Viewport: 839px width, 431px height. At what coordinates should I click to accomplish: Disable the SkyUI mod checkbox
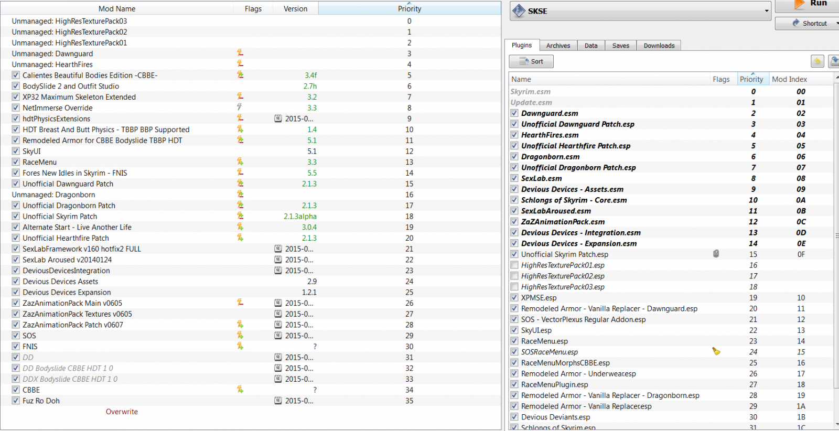click(x=16, y=151)
